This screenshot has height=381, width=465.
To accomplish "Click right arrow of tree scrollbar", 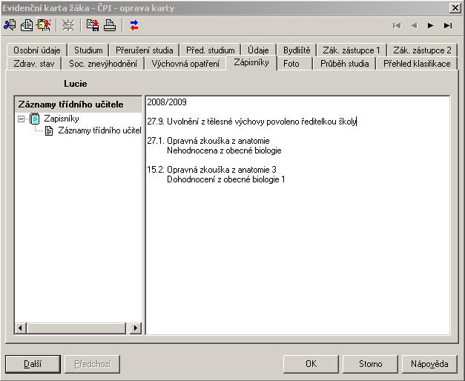I will tap(136, 328).
